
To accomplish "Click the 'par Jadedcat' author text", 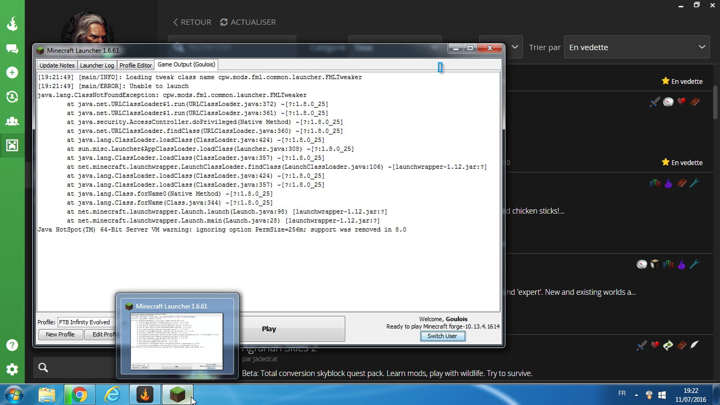I will [x=260, y=359].
